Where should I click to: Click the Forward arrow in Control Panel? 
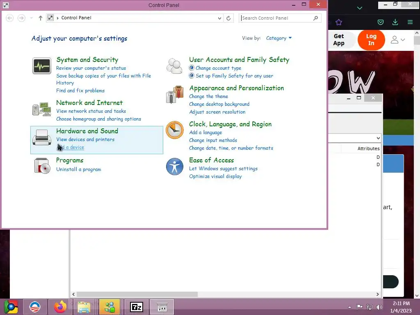pyautogui.click(x=21, y=18)
